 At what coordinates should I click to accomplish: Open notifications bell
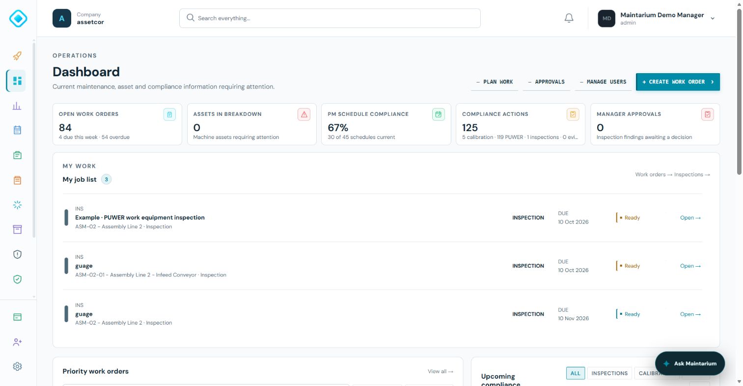coord(569,18)
